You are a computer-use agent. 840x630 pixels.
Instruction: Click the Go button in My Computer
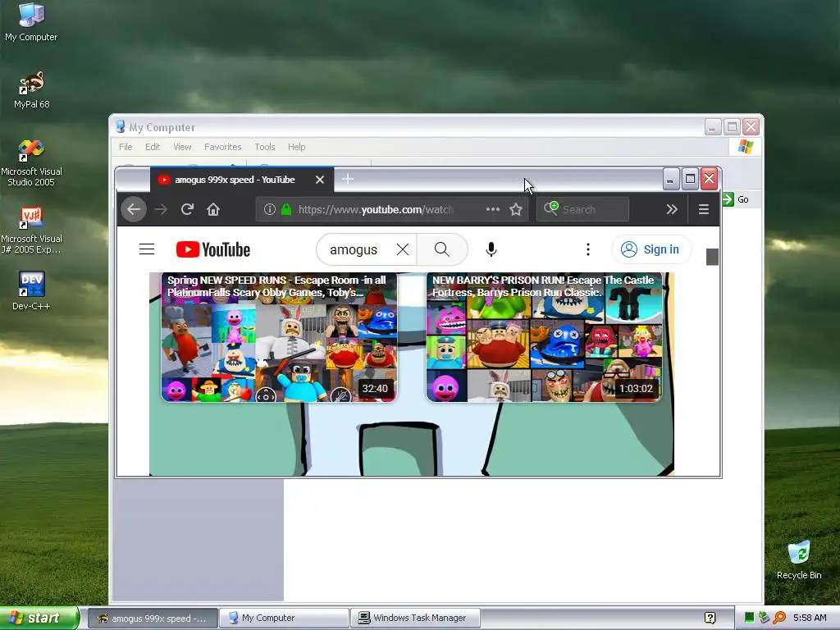(x=736, y=199)
